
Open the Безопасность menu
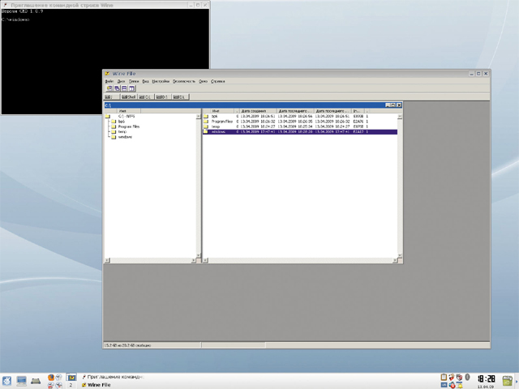(x=184, y=81)
